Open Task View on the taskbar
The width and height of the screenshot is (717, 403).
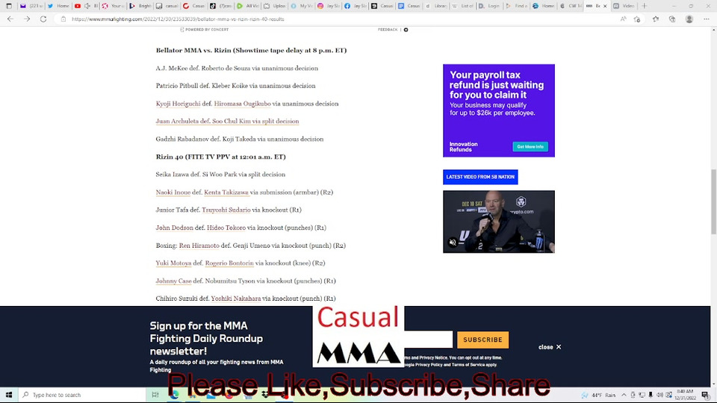tap(155, 395)
